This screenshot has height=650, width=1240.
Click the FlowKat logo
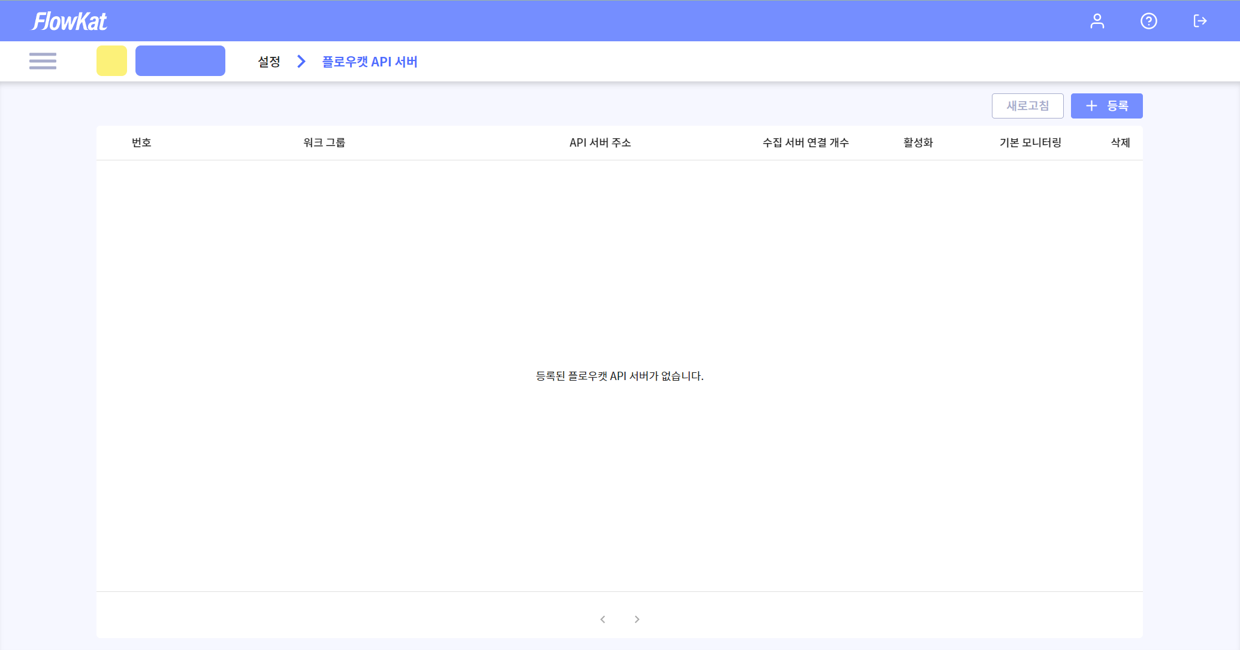(70, 22)
